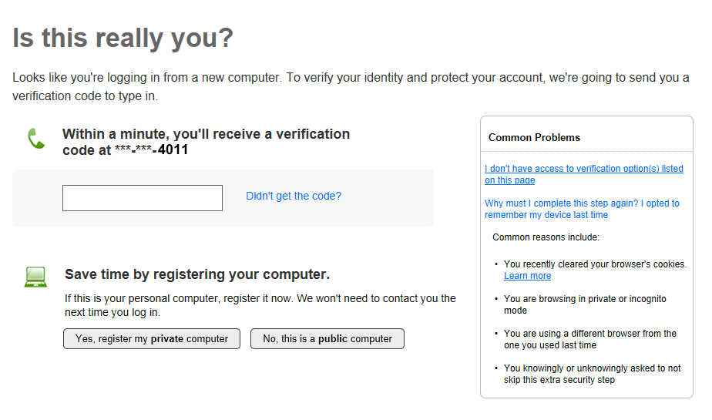This screenshot has width=712, height=420.
Task: Click the "Within a minute" verification heading
Action: point(206,134)
